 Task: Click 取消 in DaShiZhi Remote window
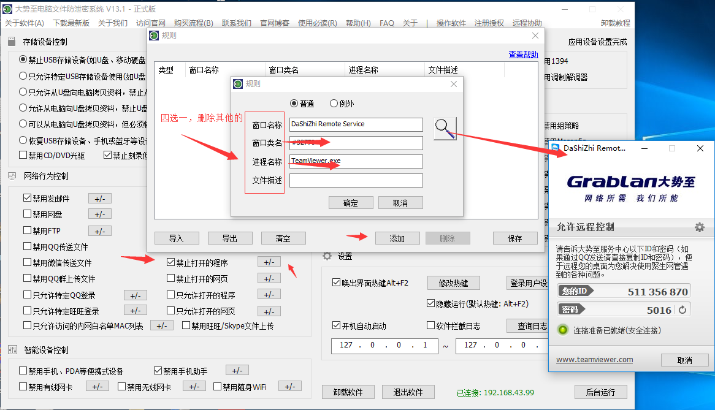[x=685, y=360]
